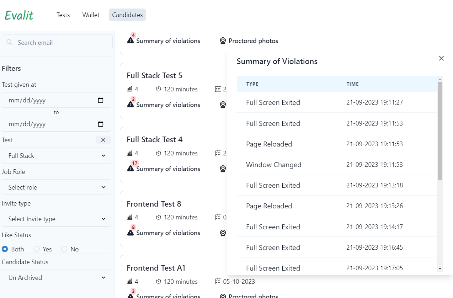Click the Evalit logo
Screen dimensions: 453x298
19,15
